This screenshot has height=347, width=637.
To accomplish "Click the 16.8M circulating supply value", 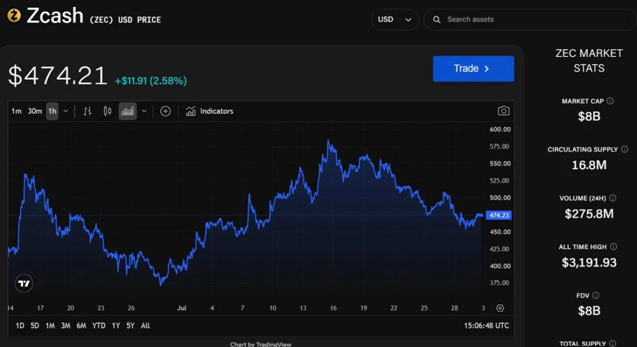I will [x=589, y=165].
